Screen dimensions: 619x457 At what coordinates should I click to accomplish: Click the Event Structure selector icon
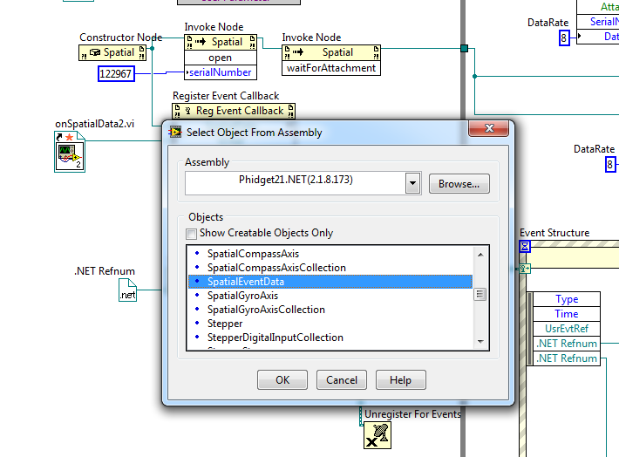pos(525,247)
